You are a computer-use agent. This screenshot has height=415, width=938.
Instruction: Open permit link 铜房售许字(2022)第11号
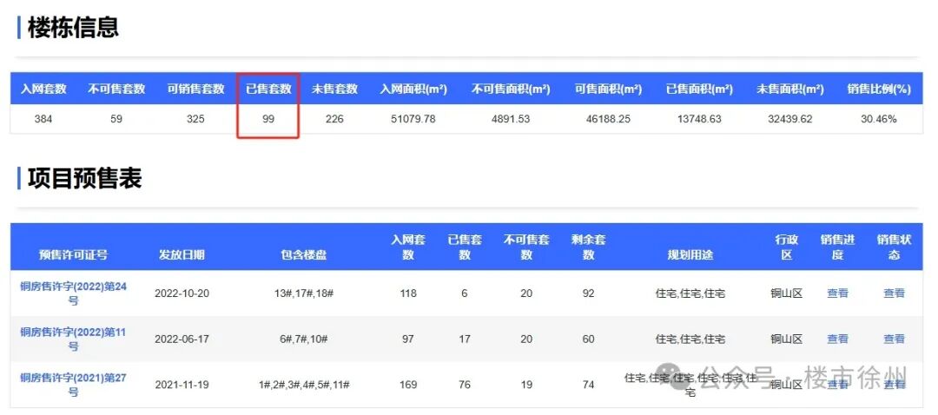coord(73,339)
